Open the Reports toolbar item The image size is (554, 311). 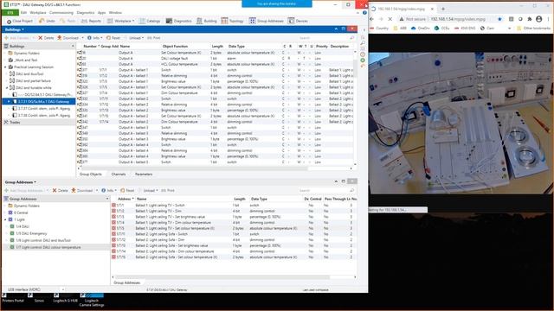tap(91, 21)
